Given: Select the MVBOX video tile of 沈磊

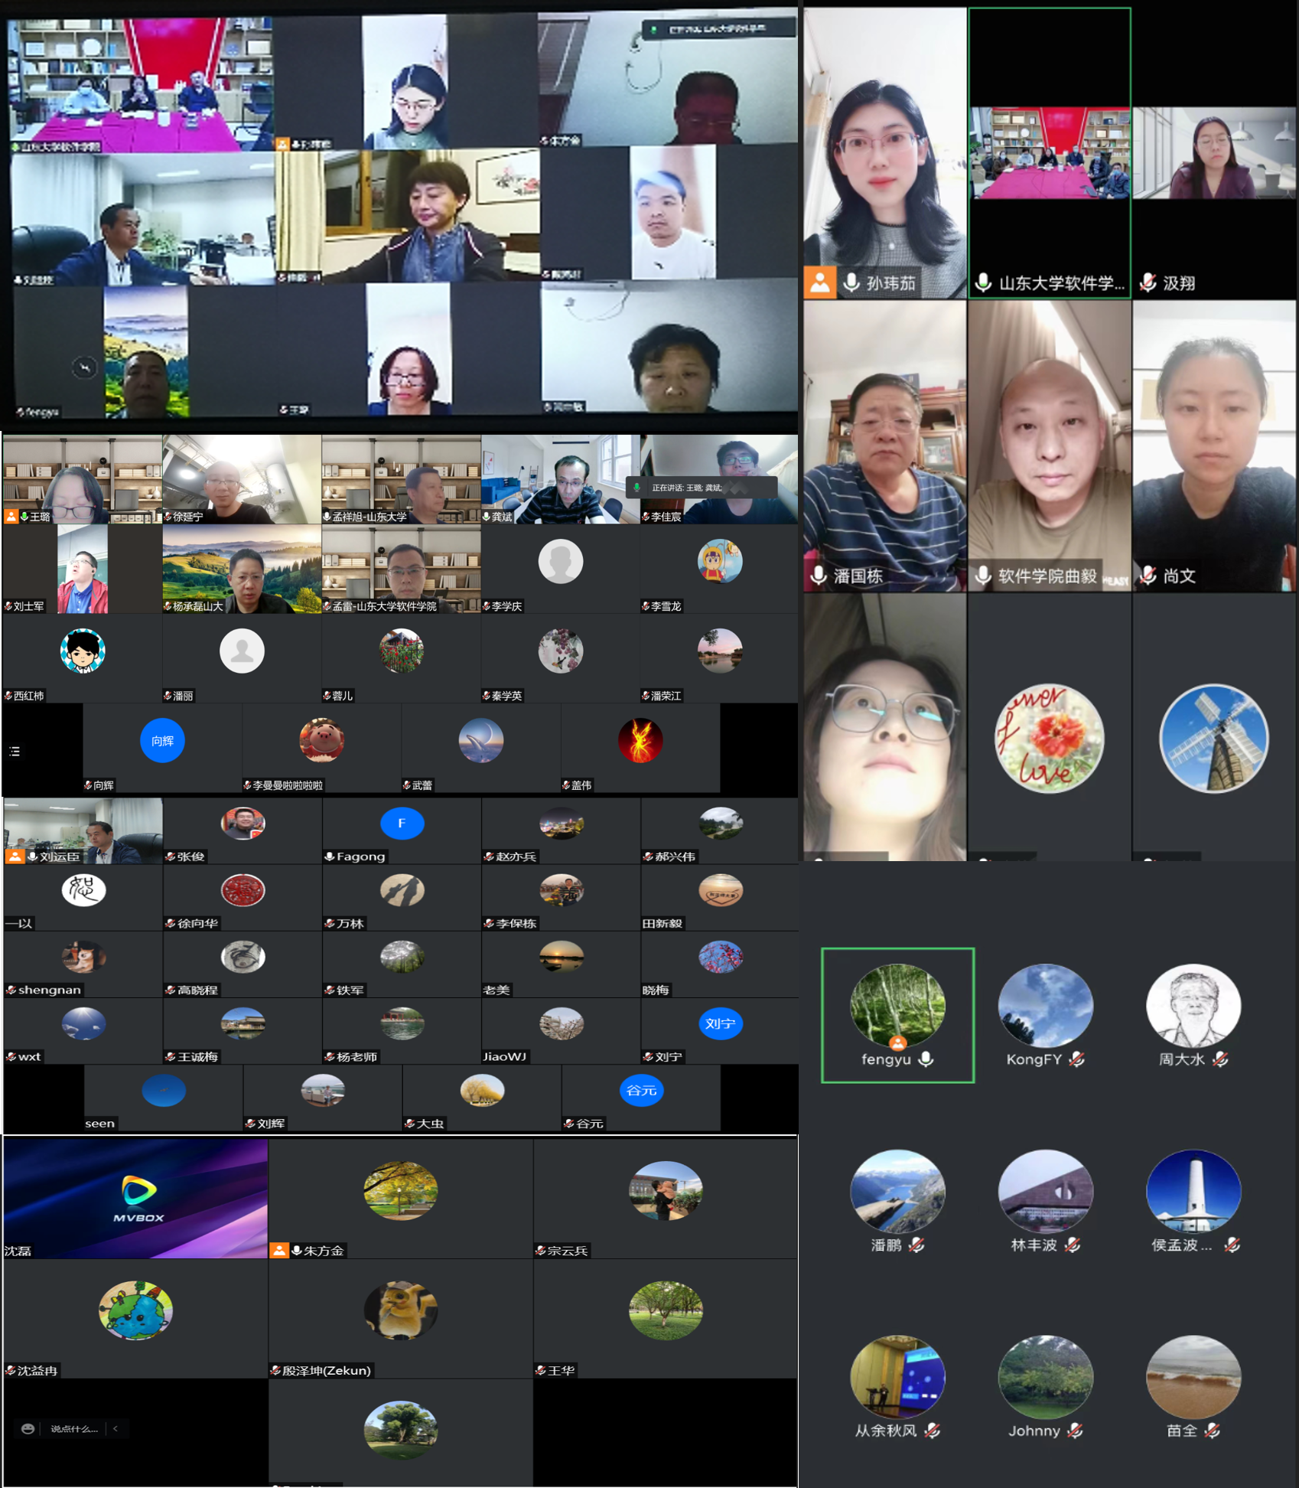Looking at the screenshot, I should point(136,1197).
